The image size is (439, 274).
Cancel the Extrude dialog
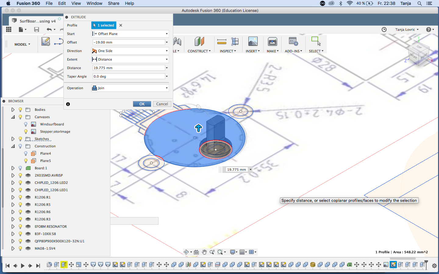(x=162, y=104)
